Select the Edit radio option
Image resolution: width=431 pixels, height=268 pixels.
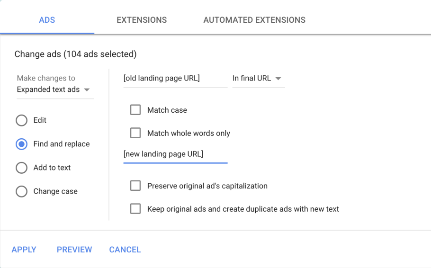pyautogui.click(x=22, y=120)
